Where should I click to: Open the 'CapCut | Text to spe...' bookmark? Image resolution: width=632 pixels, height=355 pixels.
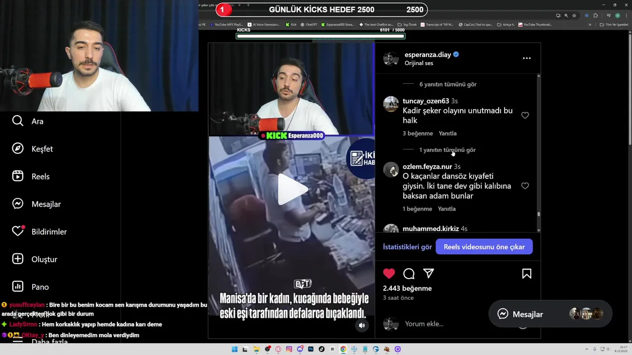click(x=475, y=25)
